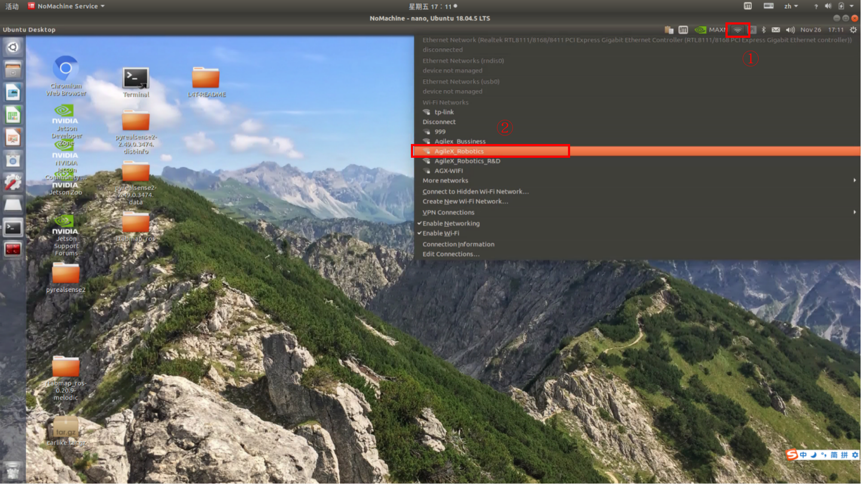
Task: Click Connection Information menu entry
Action: coord(458,244)
